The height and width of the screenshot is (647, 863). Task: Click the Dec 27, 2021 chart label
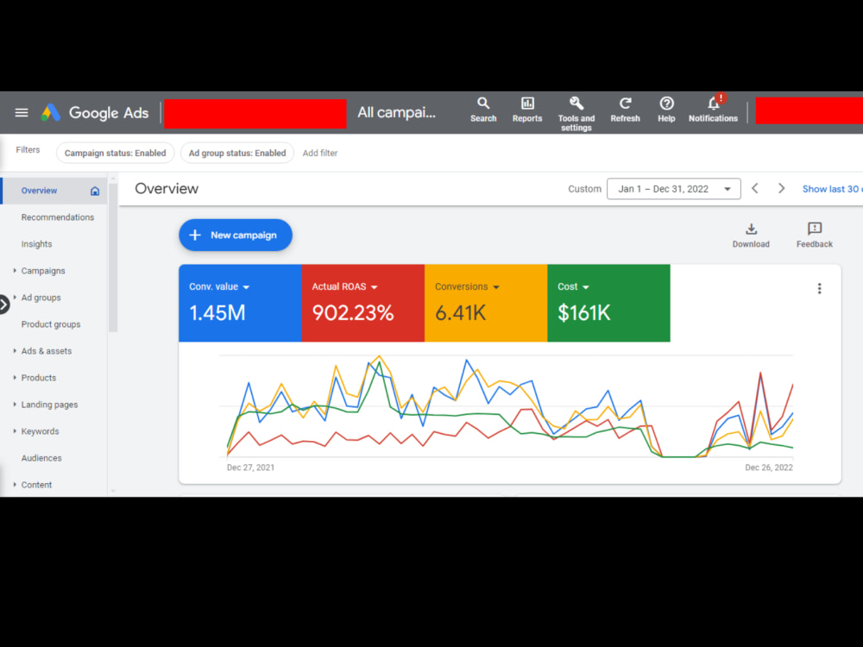pyautogui.click(x=250, y=468)
